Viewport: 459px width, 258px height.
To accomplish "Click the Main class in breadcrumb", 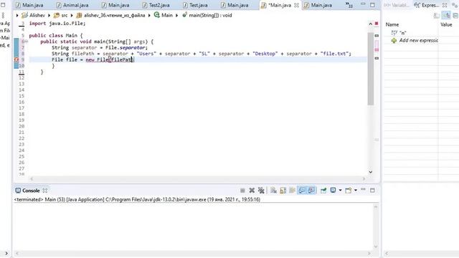I will coord(164,15).
